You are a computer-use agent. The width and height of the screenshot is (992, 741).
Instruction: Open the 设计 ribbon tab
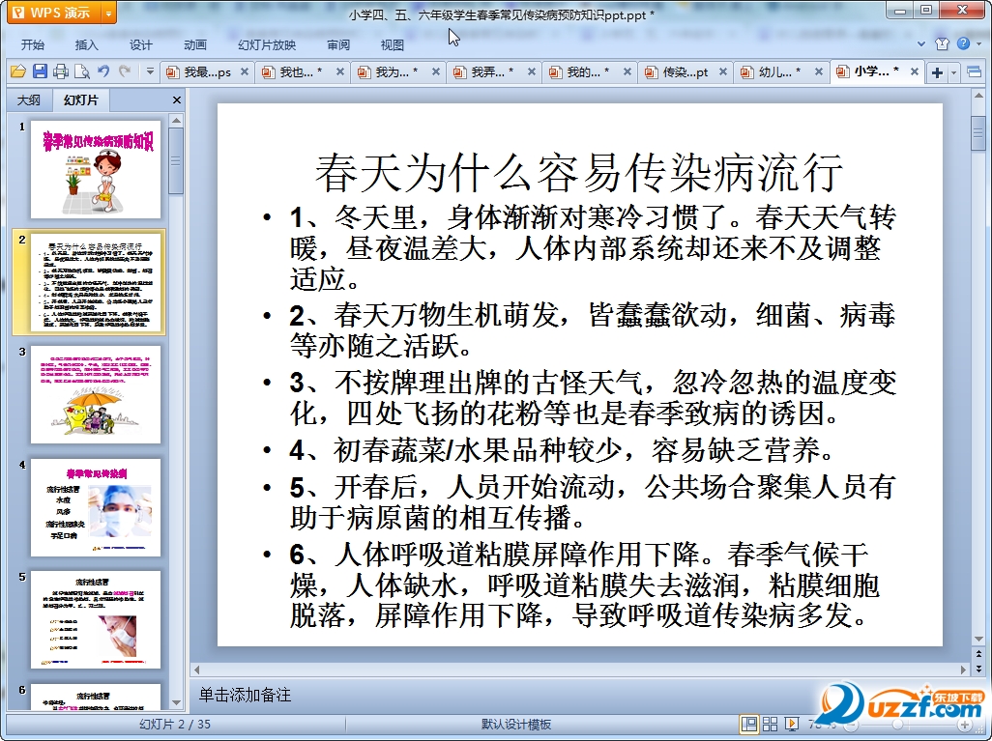(140, 44)
